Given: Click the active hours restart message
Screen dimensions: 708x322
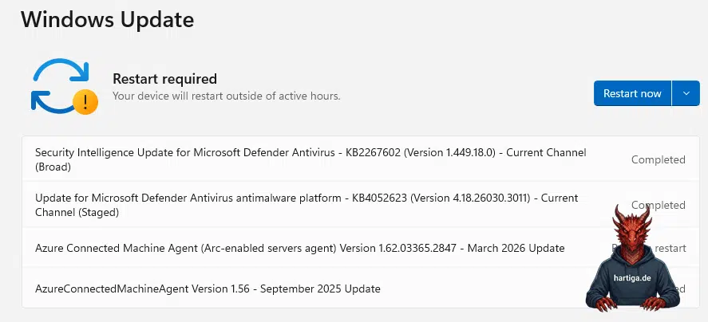Looking at the screenshot, I should (226, 96).
